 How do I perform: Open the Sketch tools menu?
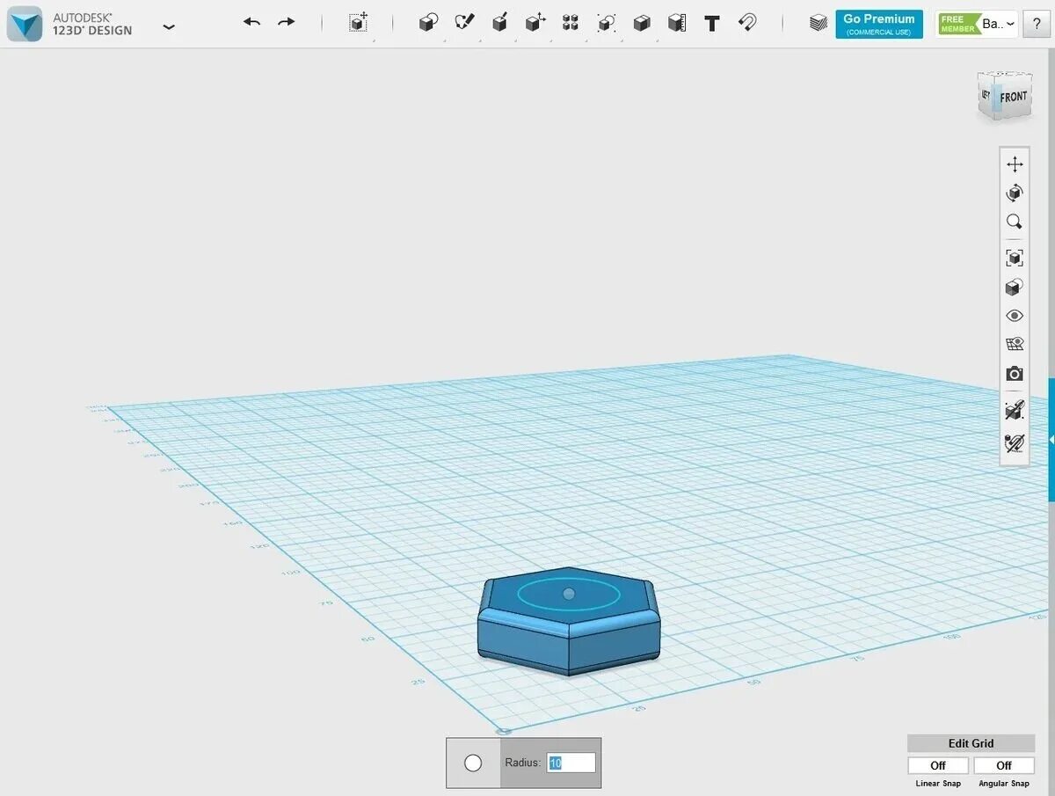pos(464,24)
